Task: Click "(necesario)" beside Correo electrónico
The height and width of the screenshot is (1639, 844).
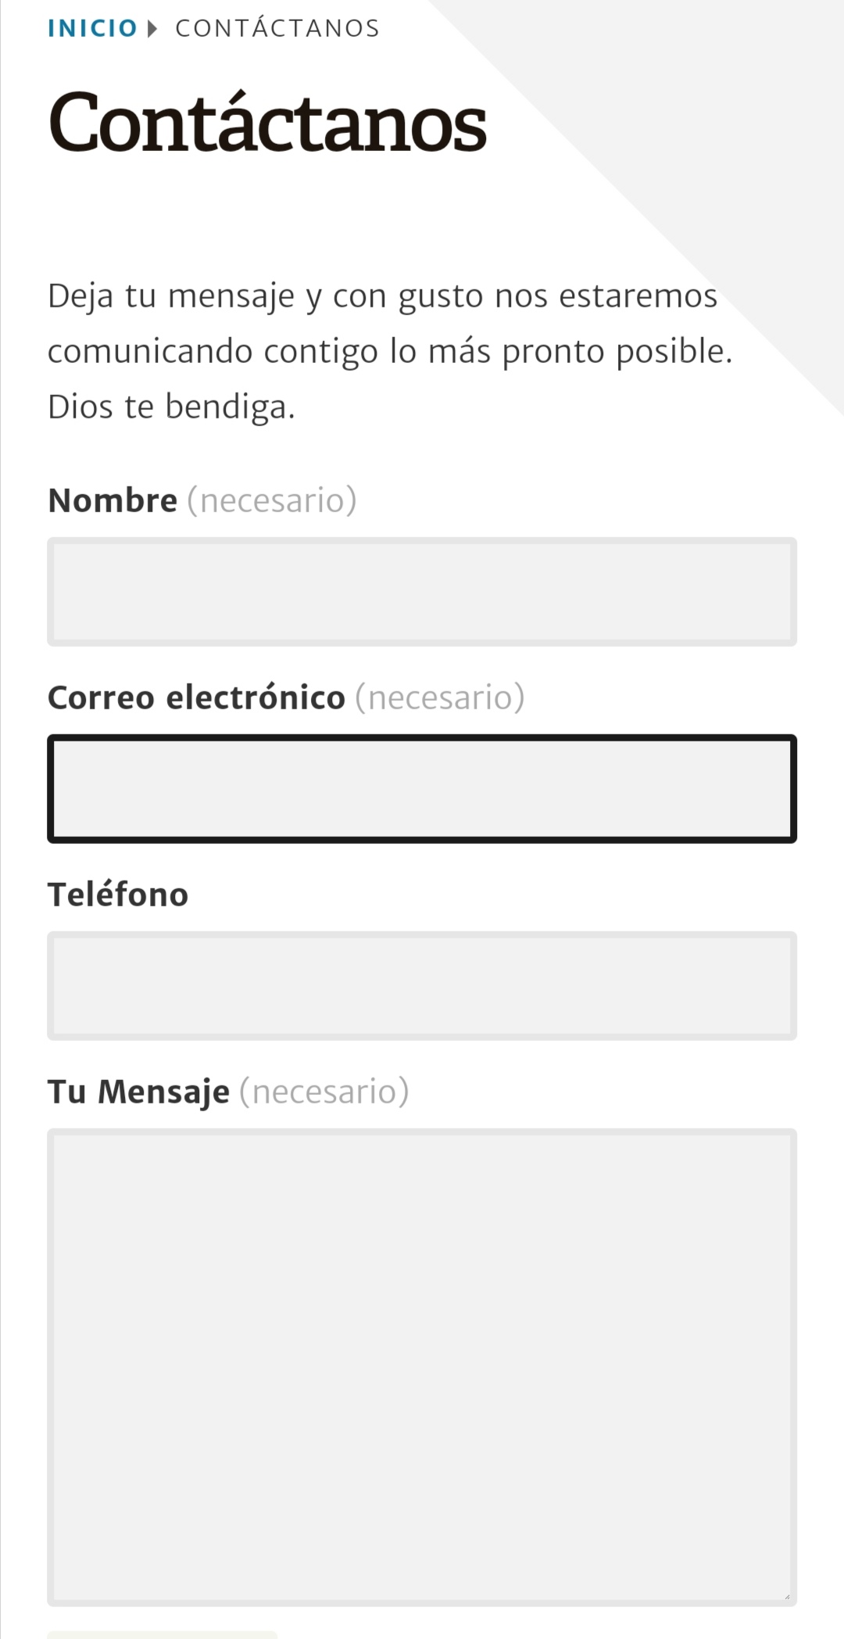Action: point(440,698)
